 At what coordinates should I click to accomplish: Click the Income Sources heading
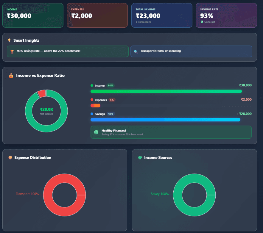tap(158, 158)
